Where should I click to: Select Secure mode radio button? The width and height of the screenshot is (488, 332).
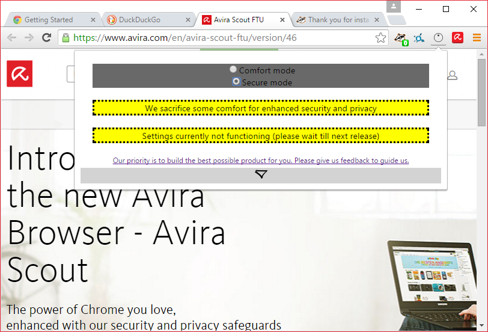tap(236, 82)
